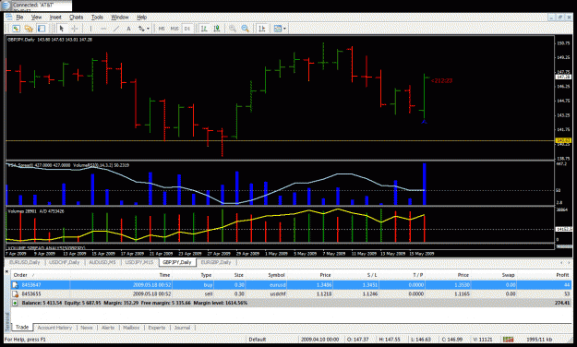Click the zoom in magnifier icon
Image resolution: width=577 pixels, height=347 pixels.
tap(233, 29)
